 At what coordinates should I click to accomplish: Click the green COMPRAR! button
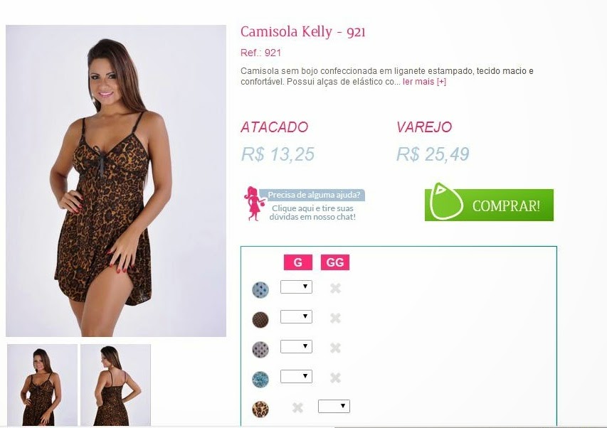489,205
